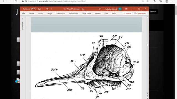This screenshot has height=99, width=177.
Task: Go to the Transitions tab
Action: point(61,13)
